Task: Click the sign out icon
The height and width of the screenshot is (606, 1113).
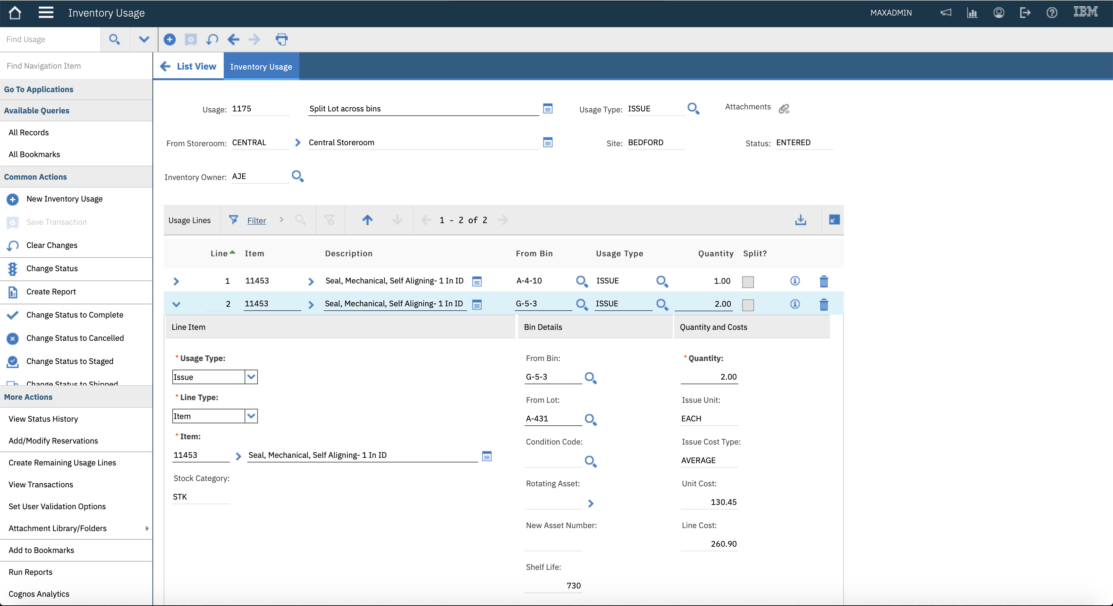Action: pos(1025,13)
